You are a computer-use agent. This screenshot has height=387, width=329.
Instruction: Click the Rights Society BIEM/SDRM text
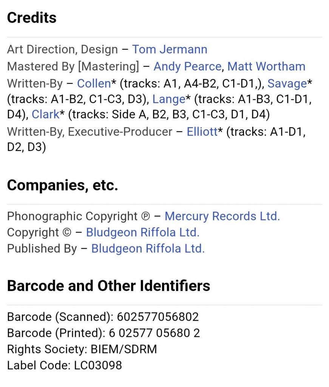[82, 349]
